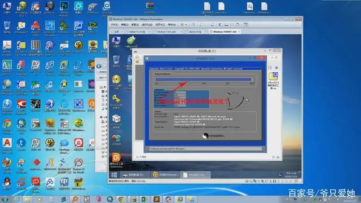Open Computer icon inside the virtual machine
361x203 pixels.
tap(116, 42)
